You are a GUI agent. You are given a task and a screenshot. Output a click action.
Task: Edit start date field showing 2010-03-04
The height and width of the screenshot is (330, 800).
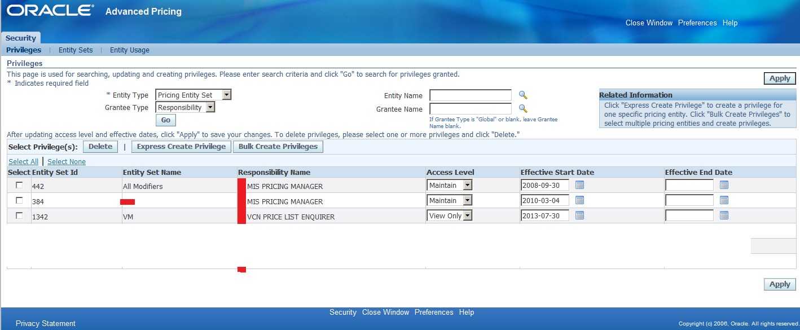pyautogui.click(x=545, y=200)
